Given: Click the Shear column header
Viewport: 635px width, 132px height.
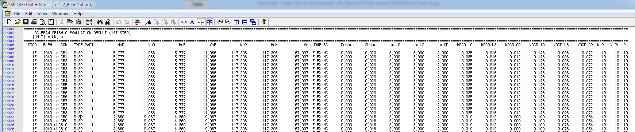Looking at the screenshot, I should pos(370,45).
